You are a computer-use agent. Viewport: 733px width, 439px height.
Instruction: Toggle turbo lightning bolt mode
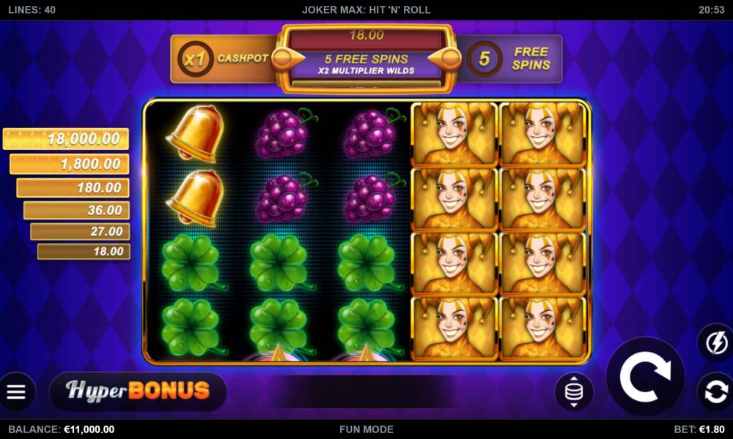[x=717, y=343]
